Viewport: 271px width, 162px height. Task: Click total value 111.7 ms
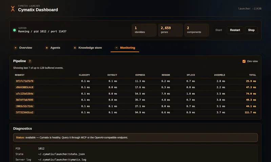[250, 113]
